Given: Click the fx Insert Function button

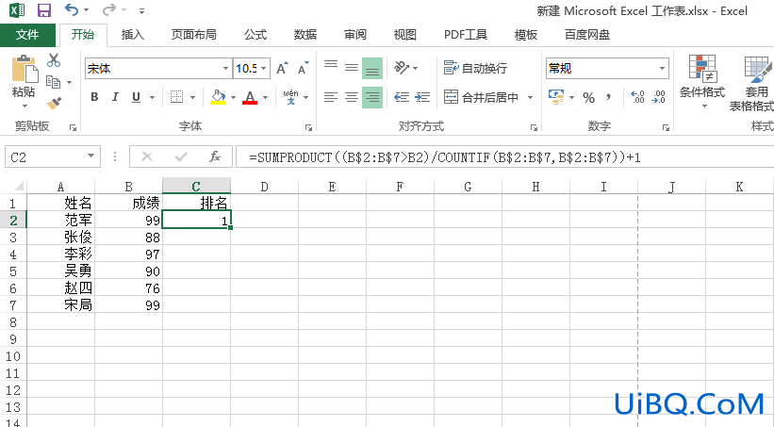Looking at the screenshot, I should [x=215, y=157].
